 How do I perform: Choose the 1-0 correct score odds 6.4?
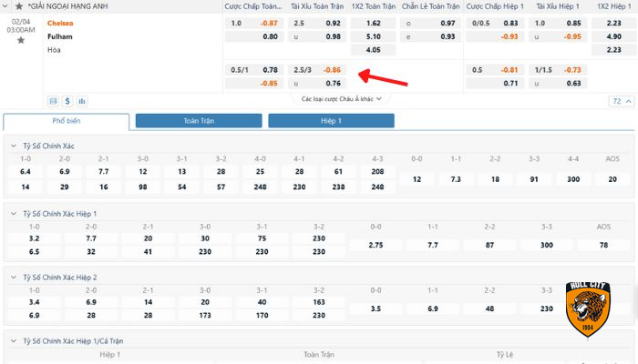pos(26,171)
